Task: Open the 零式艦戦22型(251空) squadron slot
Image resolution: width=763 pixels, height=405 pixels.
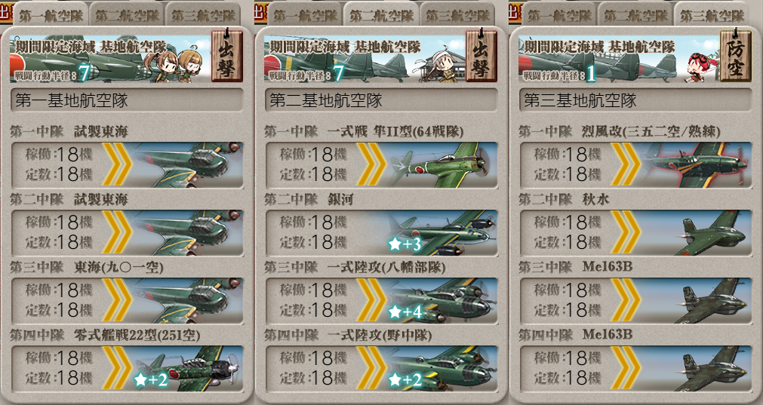Action: point(127,369)
